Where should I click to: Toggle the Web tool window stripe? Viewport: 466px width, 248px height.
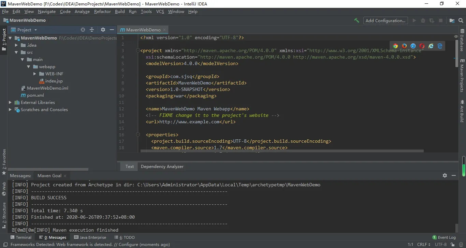click(x=4, y=189)
